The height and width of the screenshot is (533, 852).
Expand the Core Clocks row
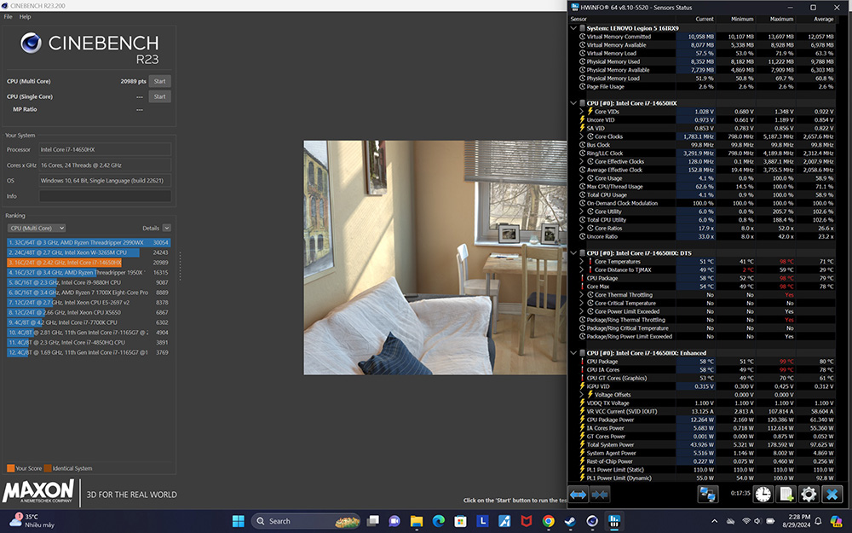pyautogui.click(x=581, y=136)
